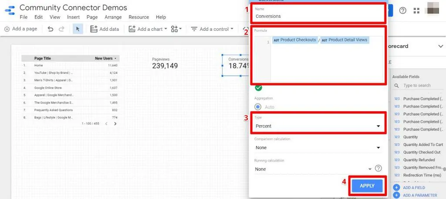Open the File menu
The width and height of the screenshot is (446, 199).
click(x=24, y=17)
